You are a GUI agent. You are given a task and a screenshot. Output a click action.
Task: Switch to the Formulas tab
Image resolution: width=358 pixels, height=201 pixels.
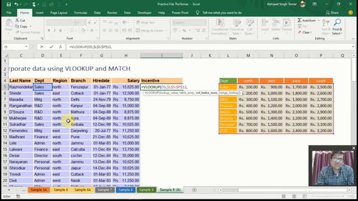81,13
